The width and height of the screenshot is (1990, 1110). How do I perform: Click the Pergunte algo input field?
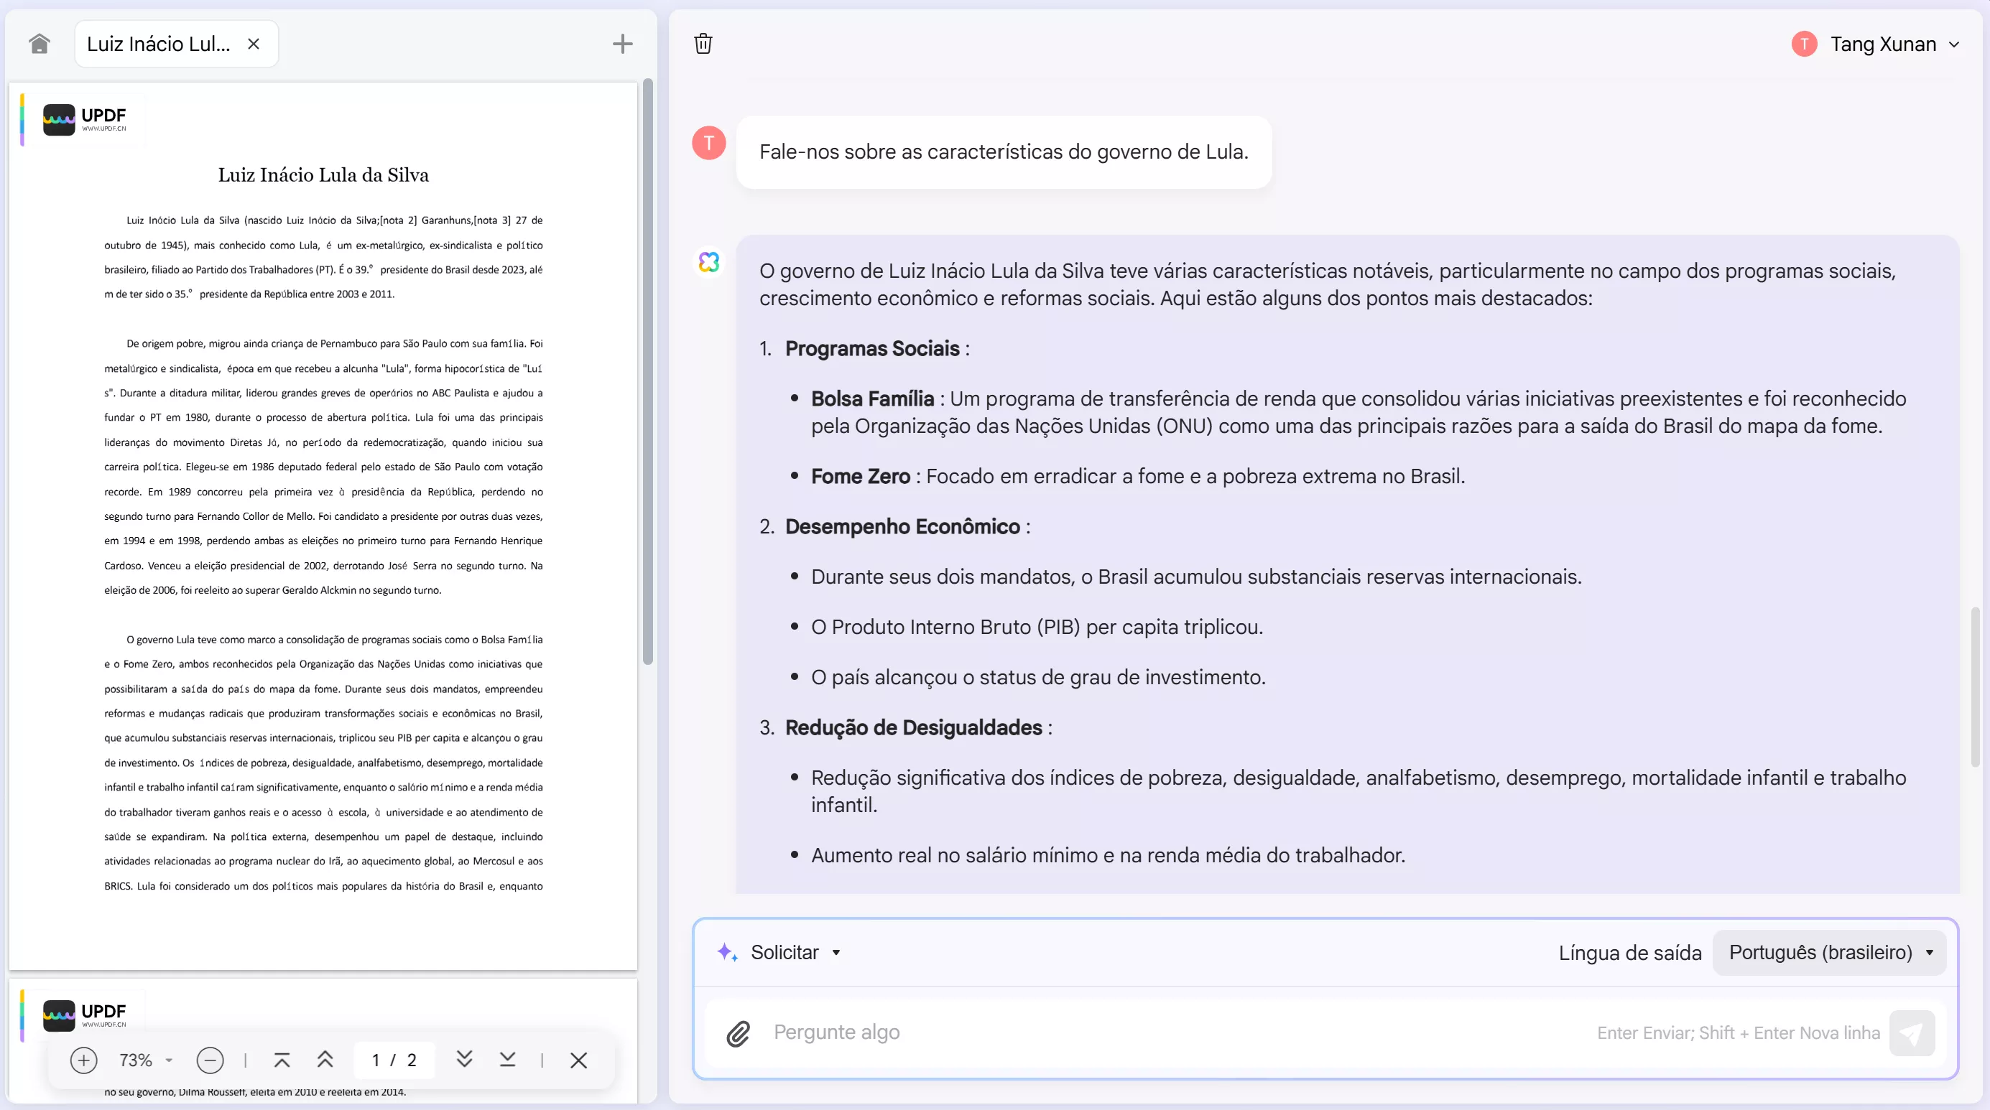click(x=1159, y=1032)
